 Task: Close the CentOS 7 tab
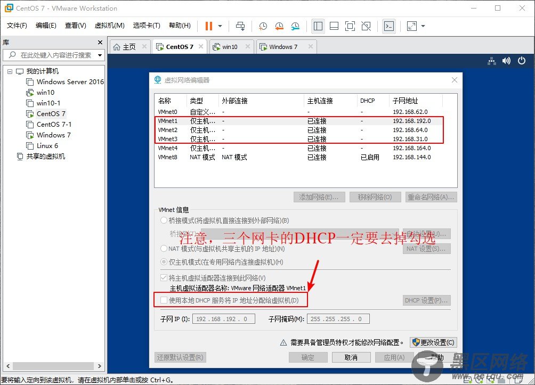point(201,46)
